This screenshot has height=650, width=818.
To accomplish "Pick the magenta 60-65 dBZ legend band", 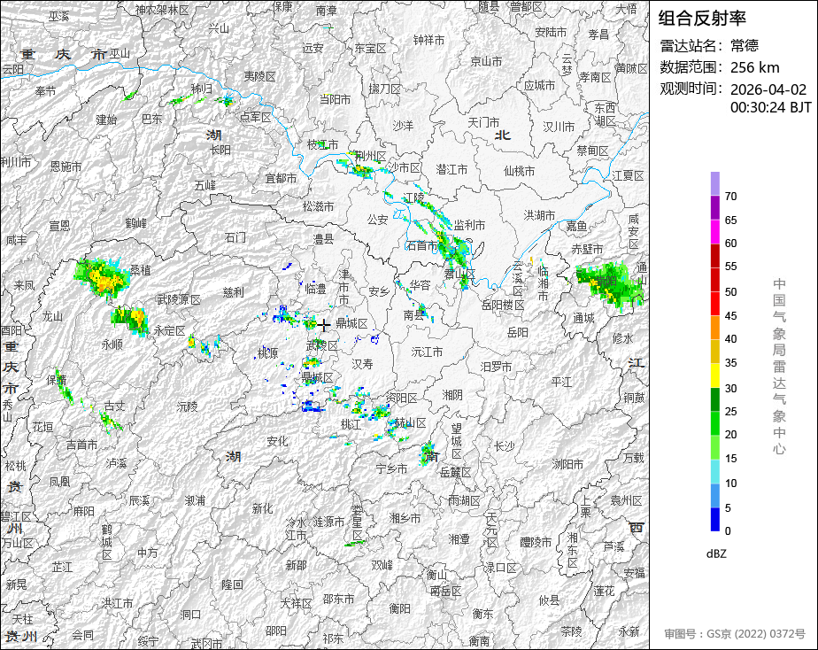I will [x=714, y=231].
